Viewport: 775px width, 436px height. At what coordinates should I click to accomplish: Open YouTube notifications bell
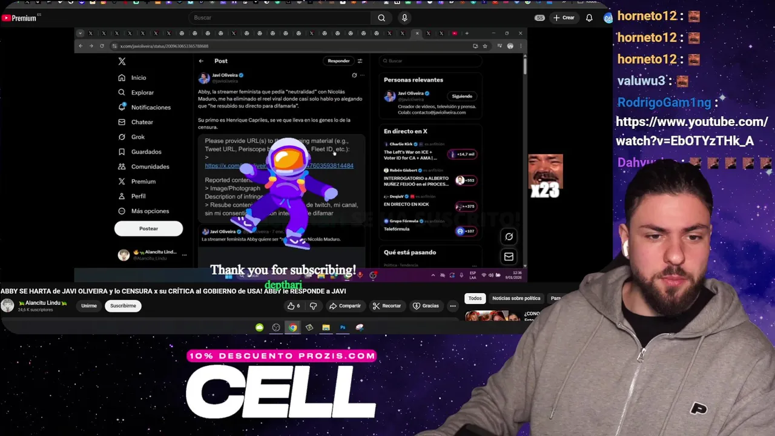[x=589, y=18]
